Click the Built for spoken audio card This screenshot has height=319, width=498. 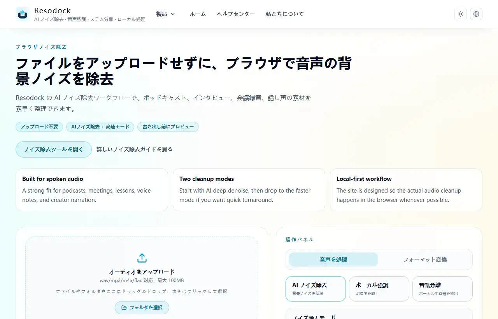pyautogui.click(x=92, y=190)
